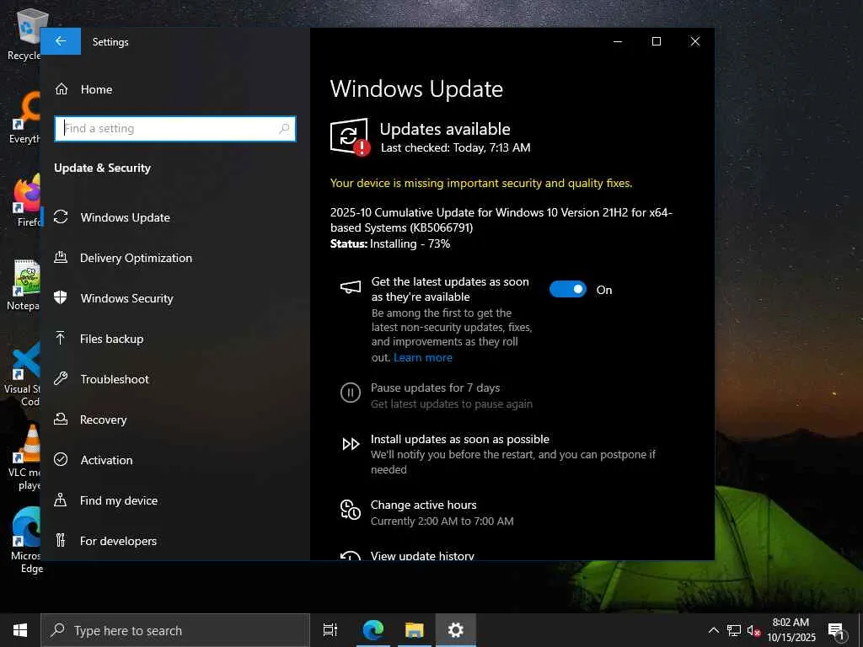
Task: Click the missing important security fixes warning
Action: coord(481,183)
